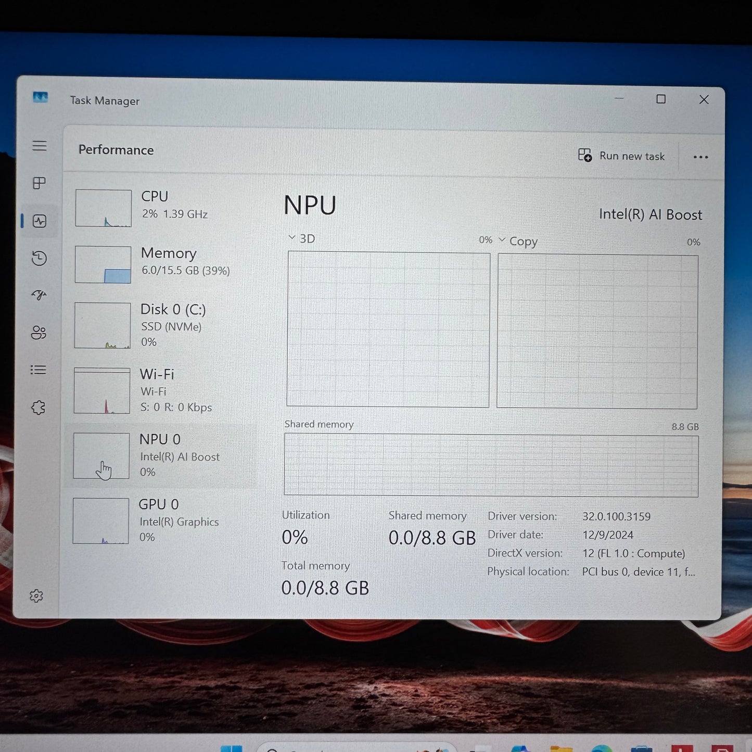The width and height of the screenshot is (752, 752).
Task: Click the large NPU heading
Action: pos(310,205)
